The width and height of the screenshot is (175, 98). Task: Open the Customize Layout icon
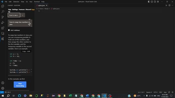[158, 2]
